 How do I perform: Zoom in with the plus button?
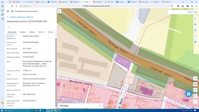coord(195,96)
